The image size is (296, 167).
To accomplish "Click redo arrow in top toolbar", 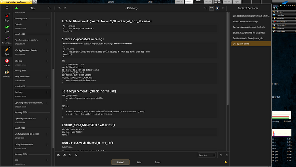I will 65,8.
